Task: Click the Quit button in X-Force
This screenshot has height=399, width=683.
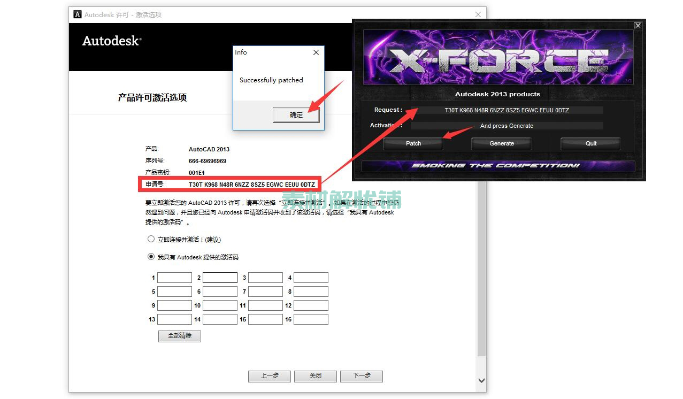Action: [x=591, y=143]
